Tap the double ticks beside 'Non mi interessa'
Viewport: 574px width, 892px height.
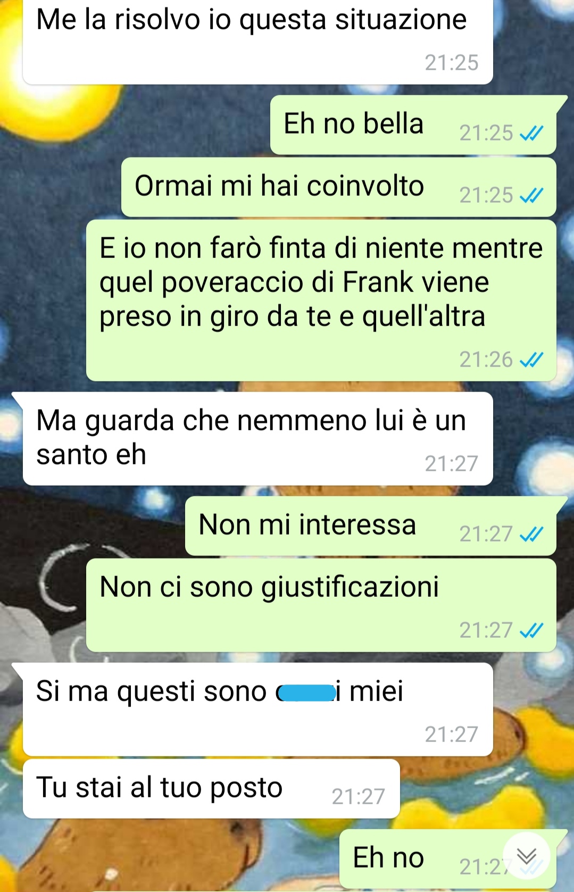(531, 533)
